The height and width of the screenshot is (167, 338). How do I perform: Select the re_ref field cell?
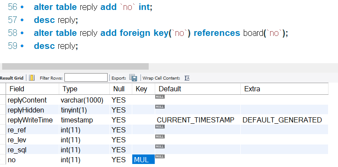(32, 130)
